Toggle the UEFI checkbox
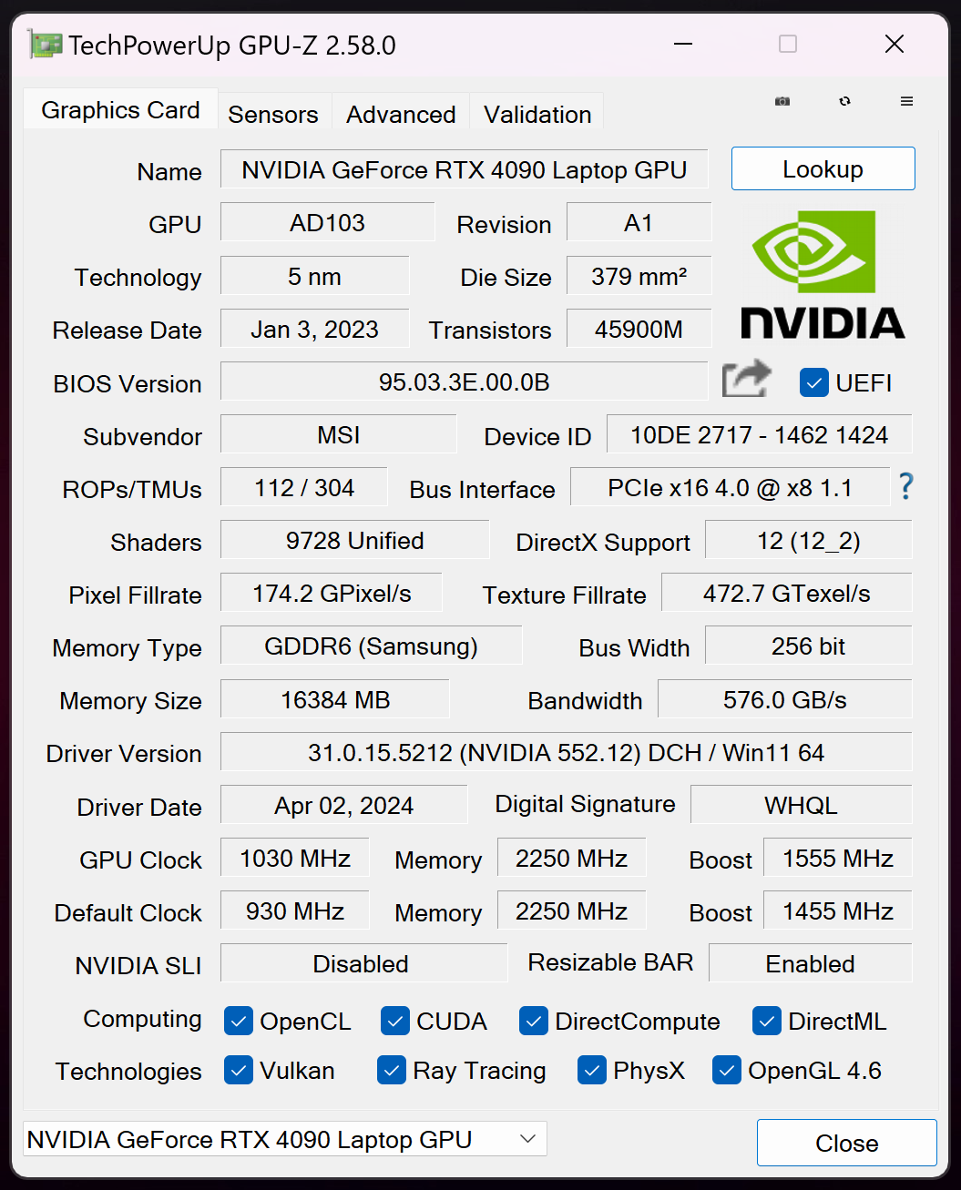This screenshot has width=961, height=1190. tap(813, 382)
